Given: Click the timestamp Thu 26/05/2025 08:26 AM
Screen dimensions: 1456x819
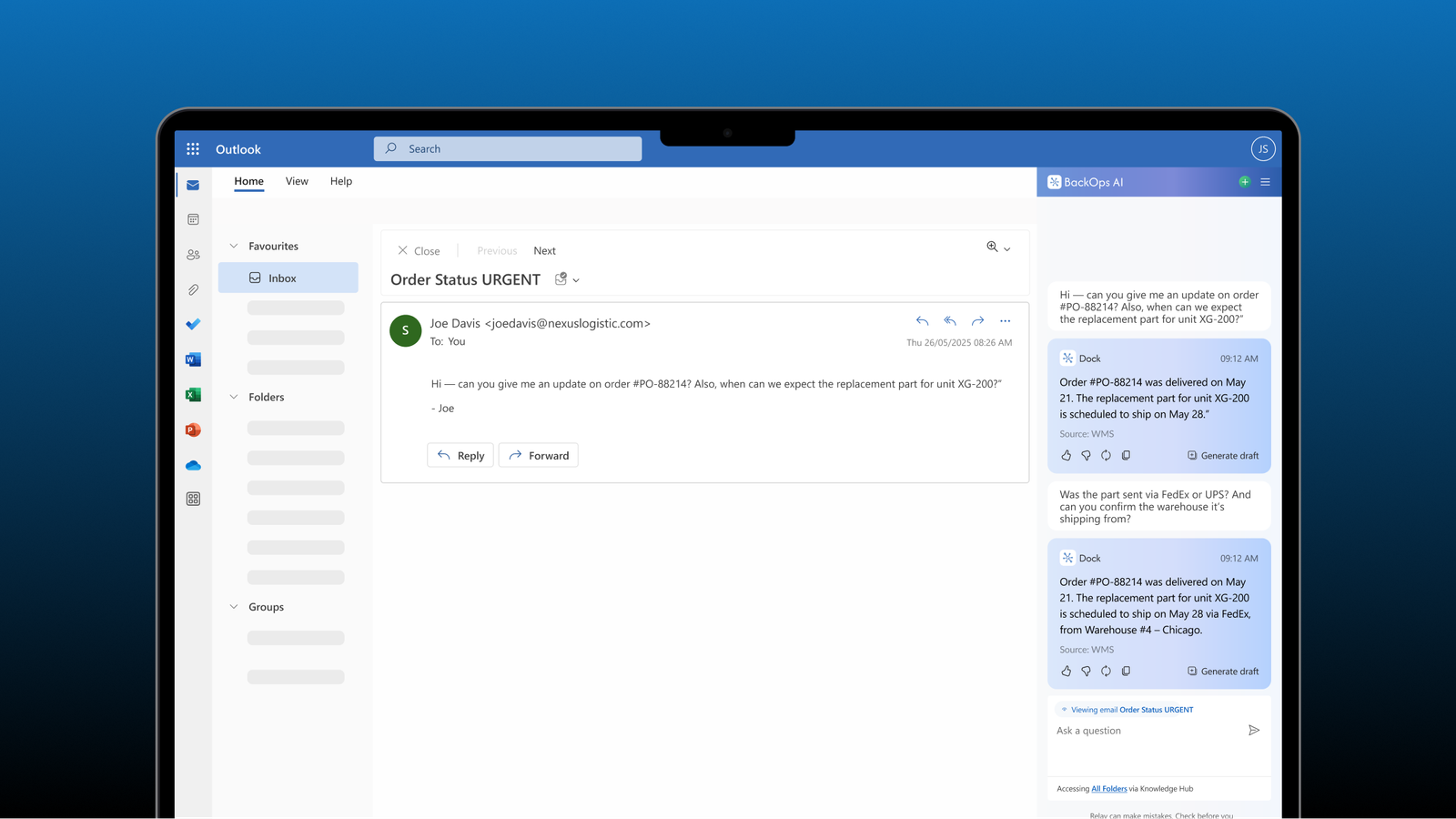Looking at the screenshot, I should pyautogui.click(x=959, y=343).
